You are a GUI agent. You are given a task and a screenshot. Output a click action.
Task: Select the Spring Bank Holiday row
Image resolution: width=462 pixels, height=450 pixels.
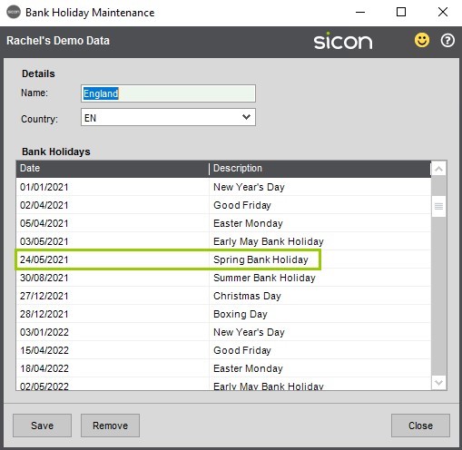point(223,259)
